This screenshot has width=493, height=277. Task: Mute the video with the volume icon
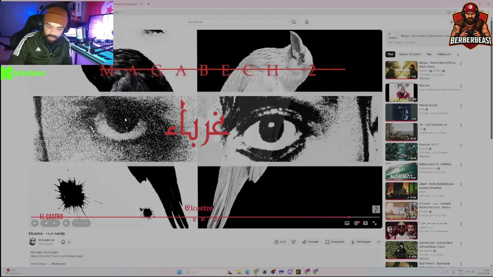click(66, 223)
